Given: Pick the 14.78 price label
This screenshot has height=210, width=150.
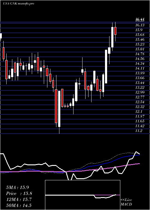Looking at the screenshot, I should [140, 54].
